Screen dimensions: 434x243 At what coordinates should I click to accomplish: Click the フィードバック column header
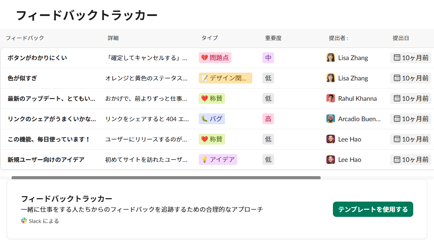click(25, 38)
